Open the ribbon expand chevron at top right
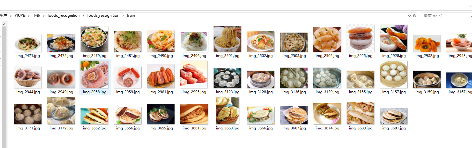 click(470, 6)
